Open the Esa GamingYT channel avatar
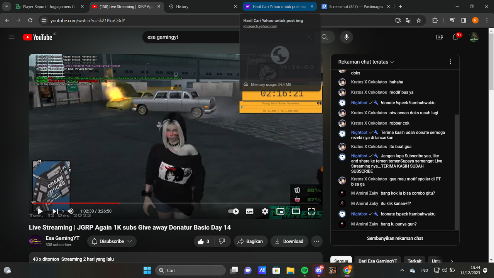The image size is (494, 278). [36, 241]
